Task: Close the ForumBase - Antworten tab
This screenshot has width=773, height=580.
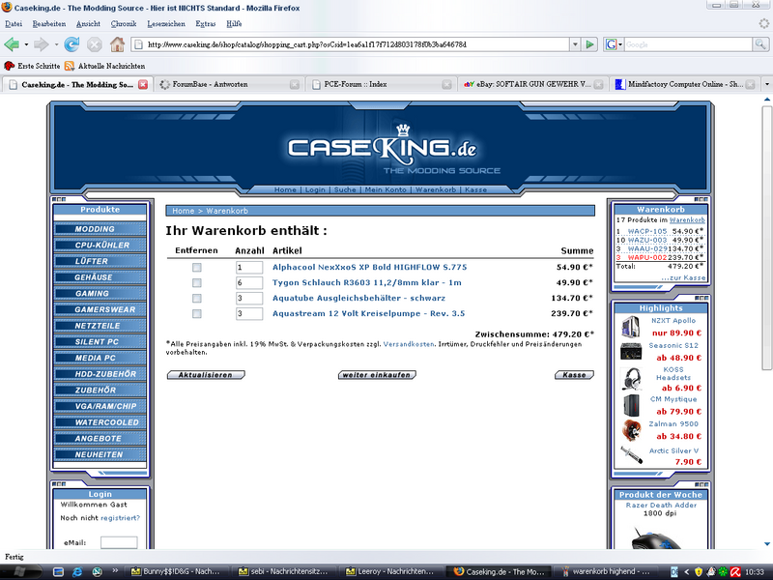Action: pyautogui.click(x=295, y=85)
